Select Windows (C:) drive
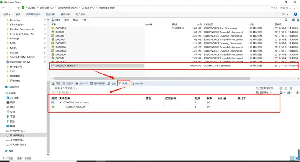 pyautogui.click(x=17, y=131)
